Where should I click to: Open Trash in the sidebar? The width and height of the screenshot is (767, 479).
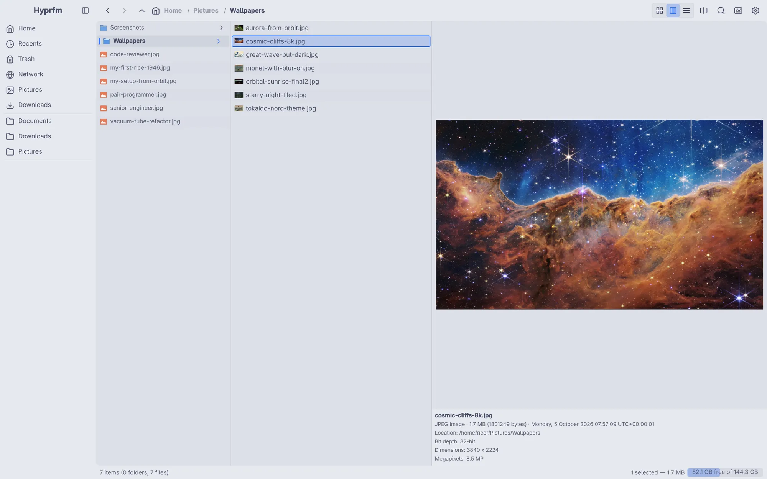[48, 59]
